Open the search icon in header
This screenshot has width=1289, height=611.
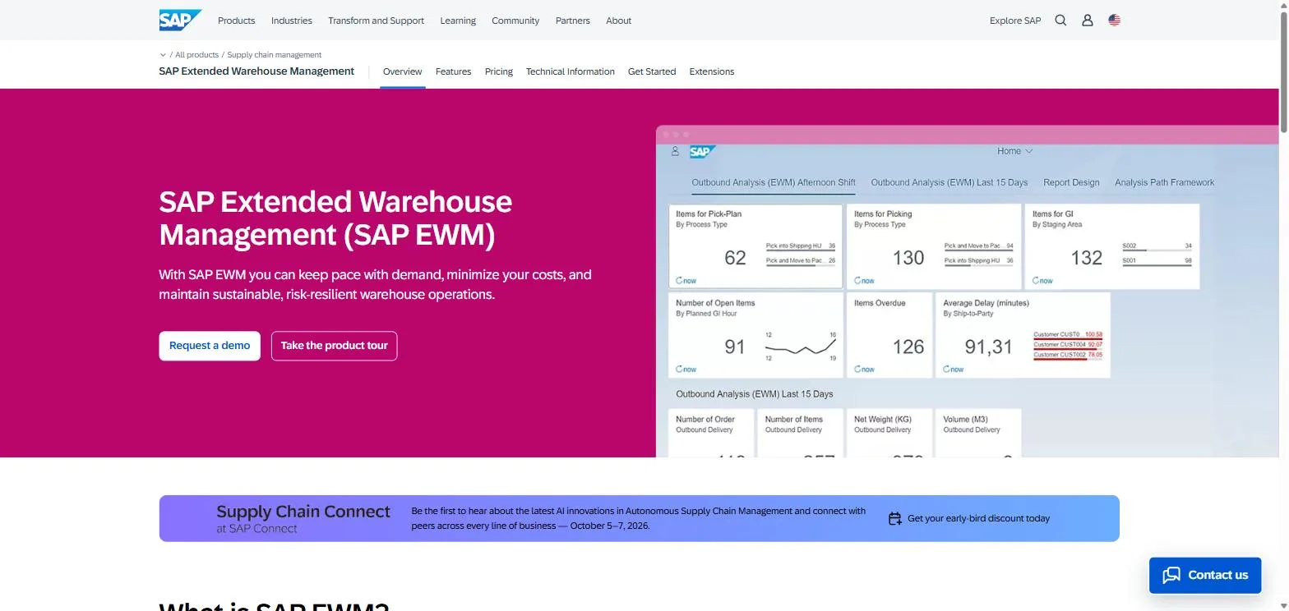(x=1060, y=21)
